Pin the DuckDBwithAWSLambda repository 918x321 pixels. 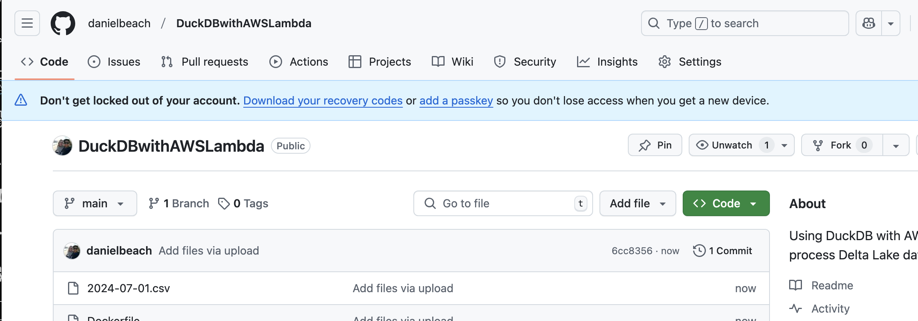point(655,145)
